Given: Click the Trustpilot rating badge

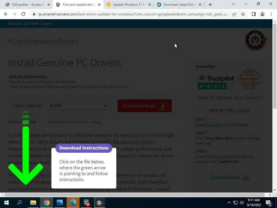Looking at the screenshot, I should 216,82.
